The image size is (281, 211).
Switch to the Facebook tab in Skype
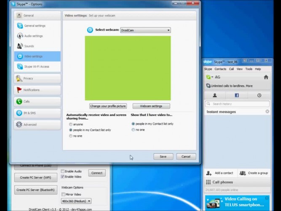pos(237,95)
